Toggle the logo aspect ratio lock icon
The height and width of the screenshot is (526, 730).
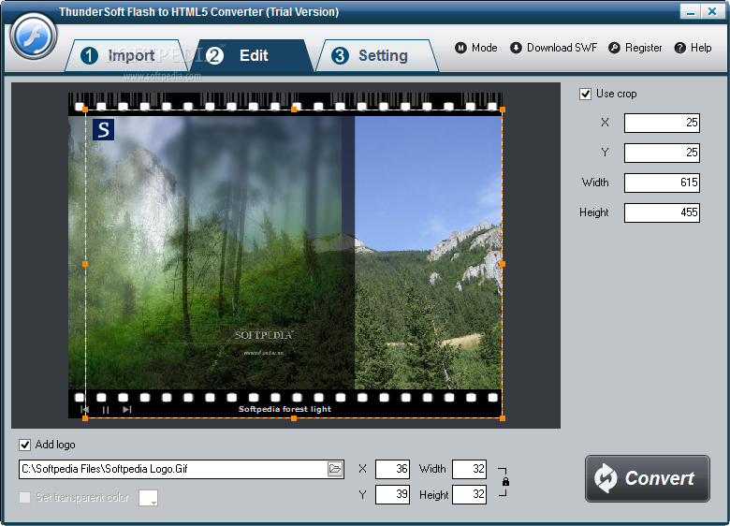[x=505, y=482]
